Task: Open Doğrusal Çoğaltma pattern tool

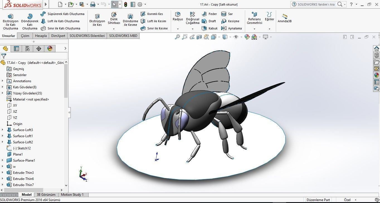Action: [x=193, y=18]
